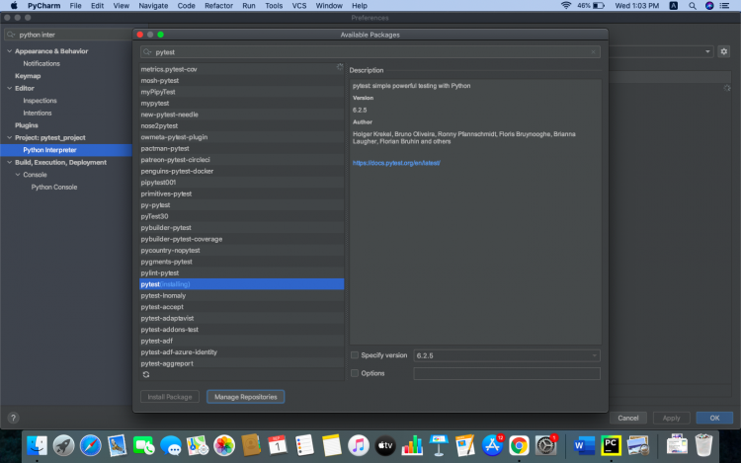The image size is (741, 463).
Task: Collapse Project: pytest_project section
Action: tap(10, 138)
